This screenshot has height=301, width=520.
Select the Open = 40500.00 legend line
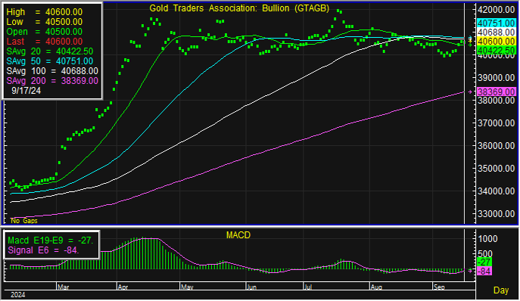pyautogui.click(x=45, y=32)
